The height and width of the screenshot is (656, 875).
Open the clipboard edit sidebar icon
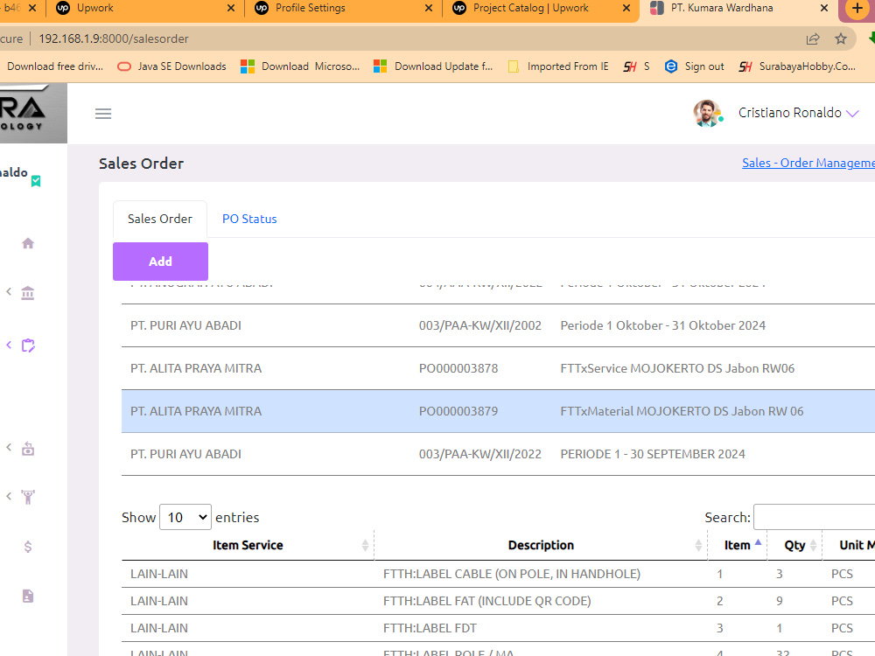point(28,345)
